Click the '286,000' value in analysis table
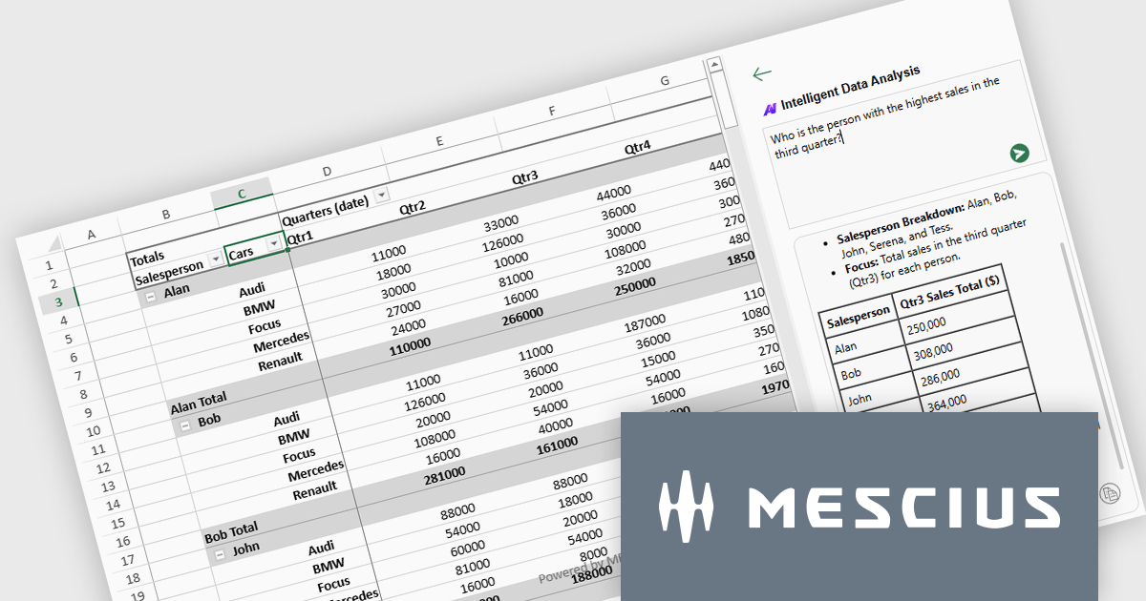Screen dimensions: 1146x601 [943, 377]
